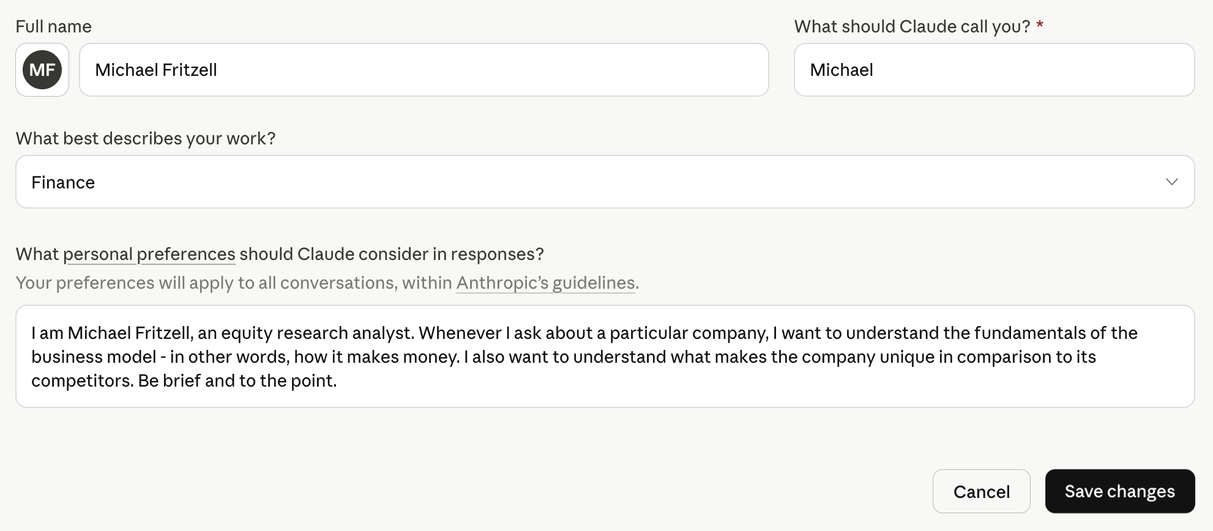Click "Be brief and to the point." in preferences
Viewport: 1213px width, 531px height.
pos(237,381)
